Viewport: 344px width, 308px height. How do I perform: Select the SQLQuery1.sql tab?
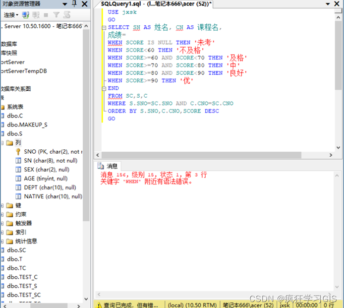(x=156, y=4)
